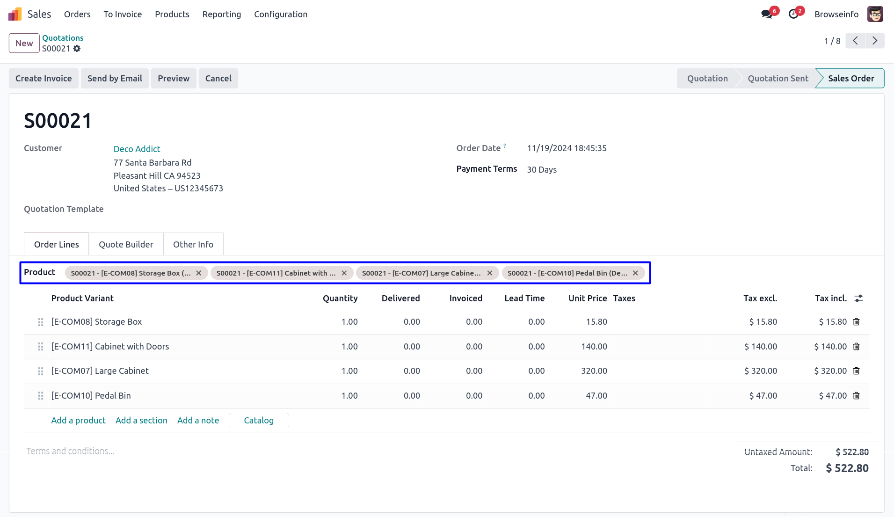Click the Terms and conditions field
The height and width of the screenshot is (517, 894).
pos(70,451)
